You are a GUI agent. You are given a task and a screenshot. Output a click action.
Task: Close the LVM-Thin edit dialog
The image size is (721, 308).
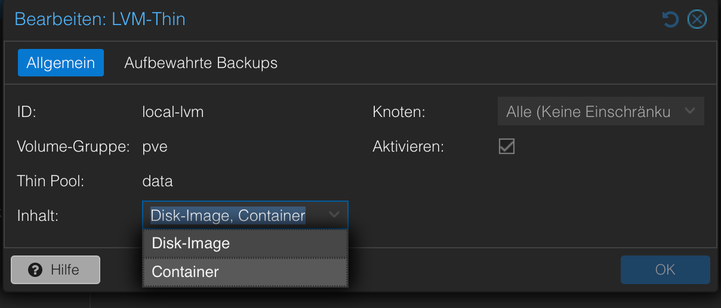[x=697, y=20]
